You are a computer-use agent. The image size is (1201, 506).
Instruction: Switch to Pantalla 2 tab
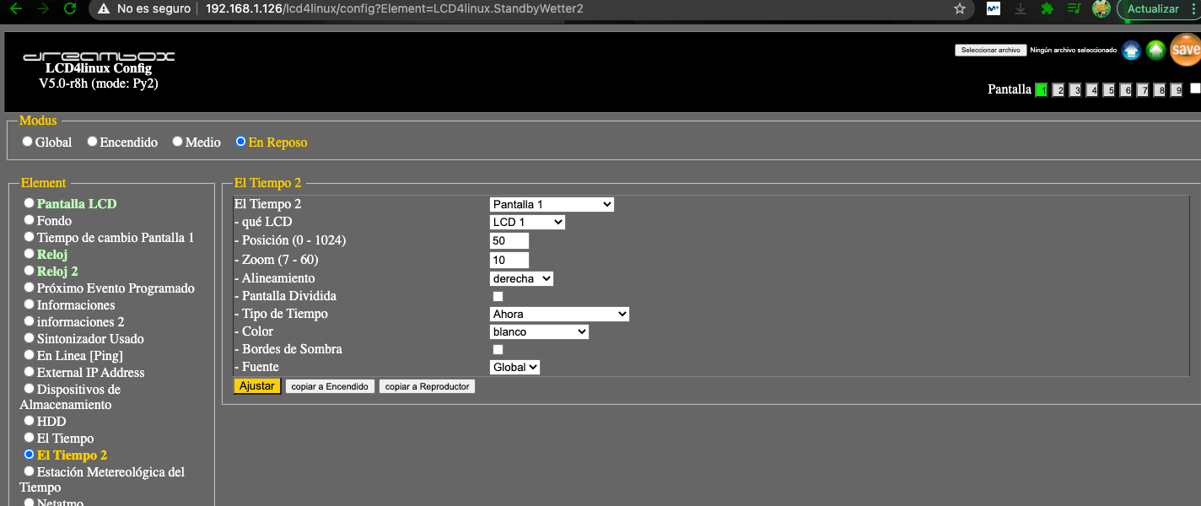[x=1058, y=90]
